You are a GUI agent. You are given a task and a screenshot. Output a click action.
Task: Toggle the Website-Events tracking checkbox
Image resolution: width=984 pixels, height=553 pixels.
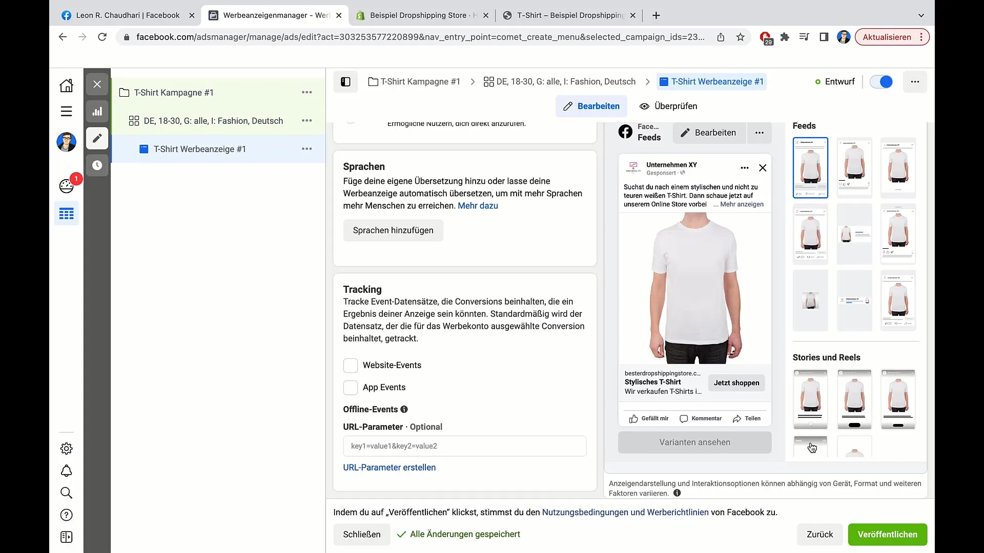(x=350, y=365)
